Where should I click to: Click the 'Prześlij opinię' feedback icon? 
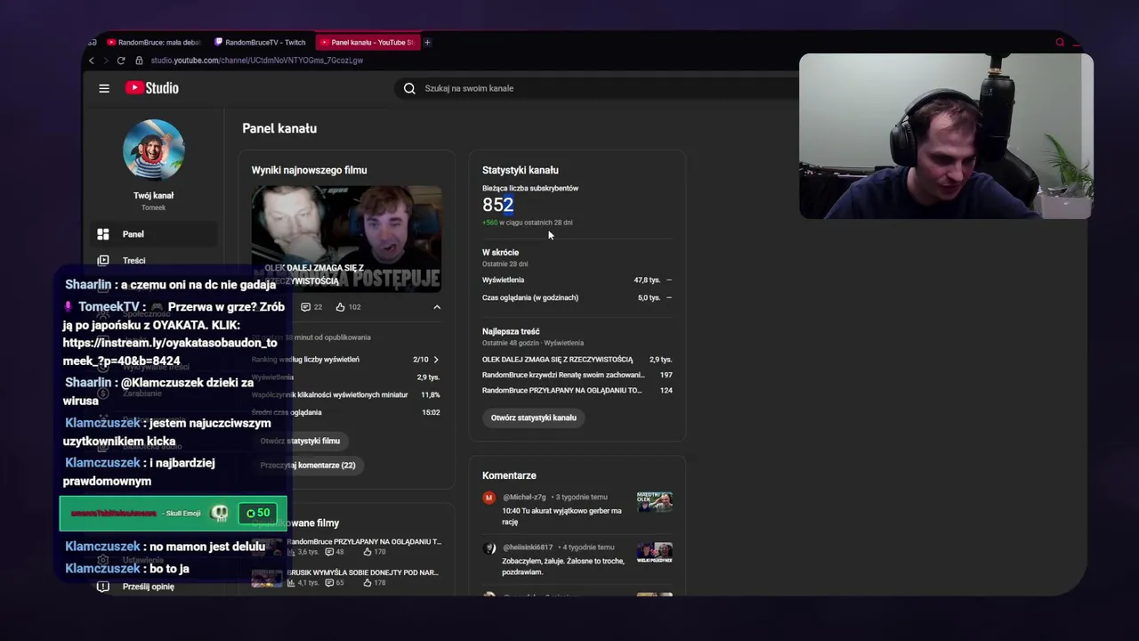tap(103, 587)
